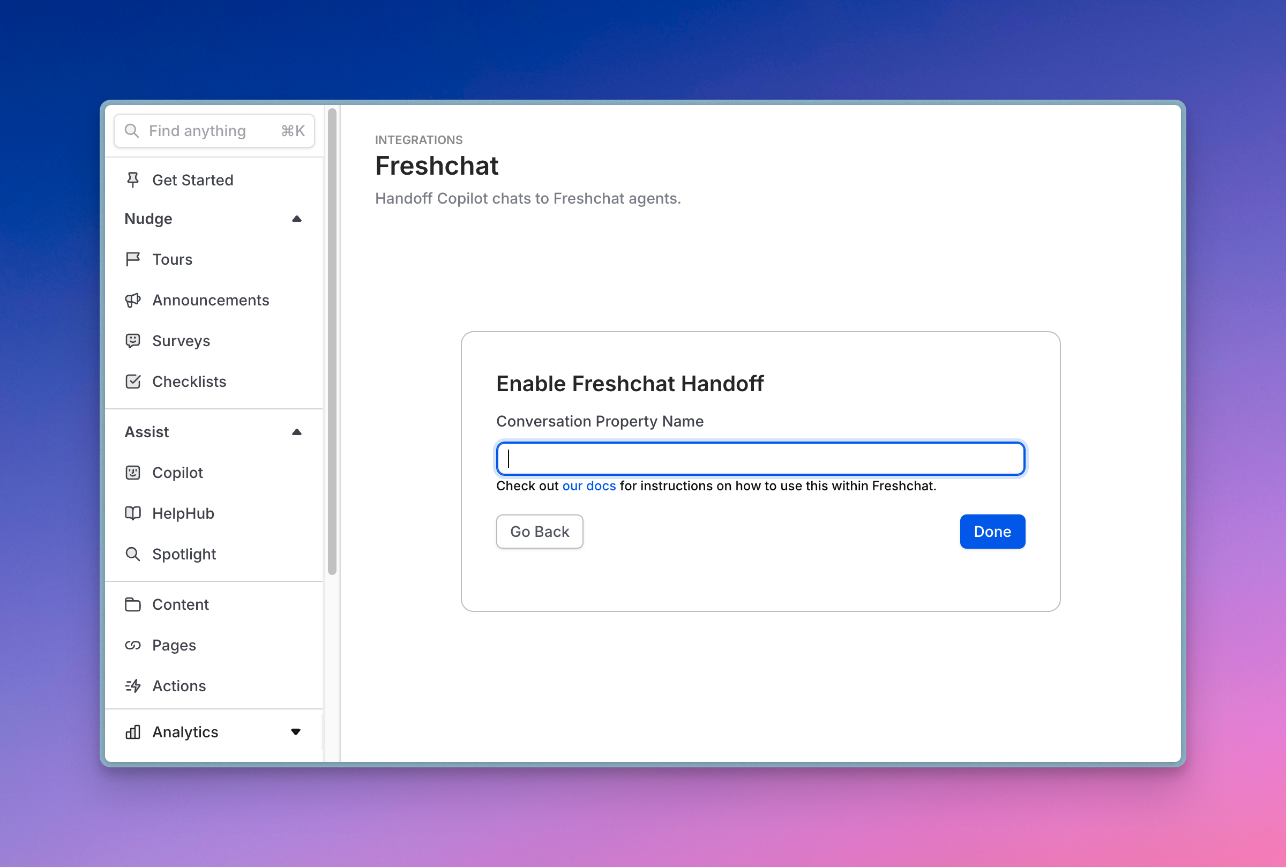Click the 'our docs' link
Viewport: 1286px width, 867px height.
tap(588, 486)
